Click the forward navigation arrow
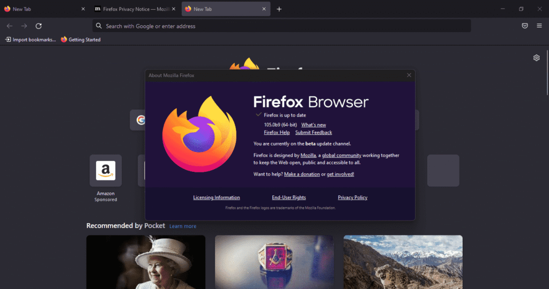The image size is (549, 289). click(24, 26)
